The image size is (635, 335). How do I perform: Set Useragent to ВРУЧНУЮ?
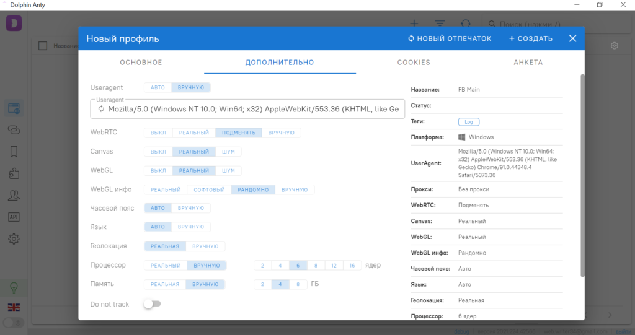point(191,87)
